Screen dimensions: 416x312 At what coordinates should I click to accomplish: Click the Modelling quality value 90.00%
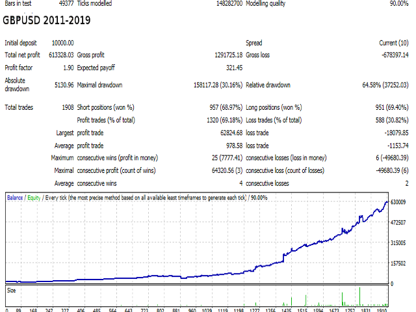point(398,3)
